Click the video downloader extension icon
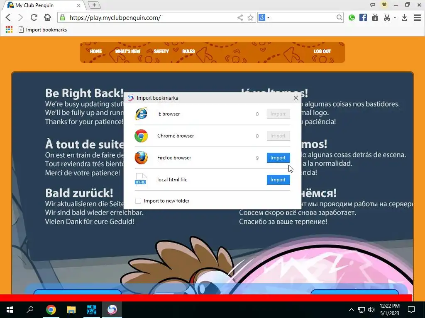Image resolution: width=425 pixels, height=318 pixels. (x=375, y=17)
